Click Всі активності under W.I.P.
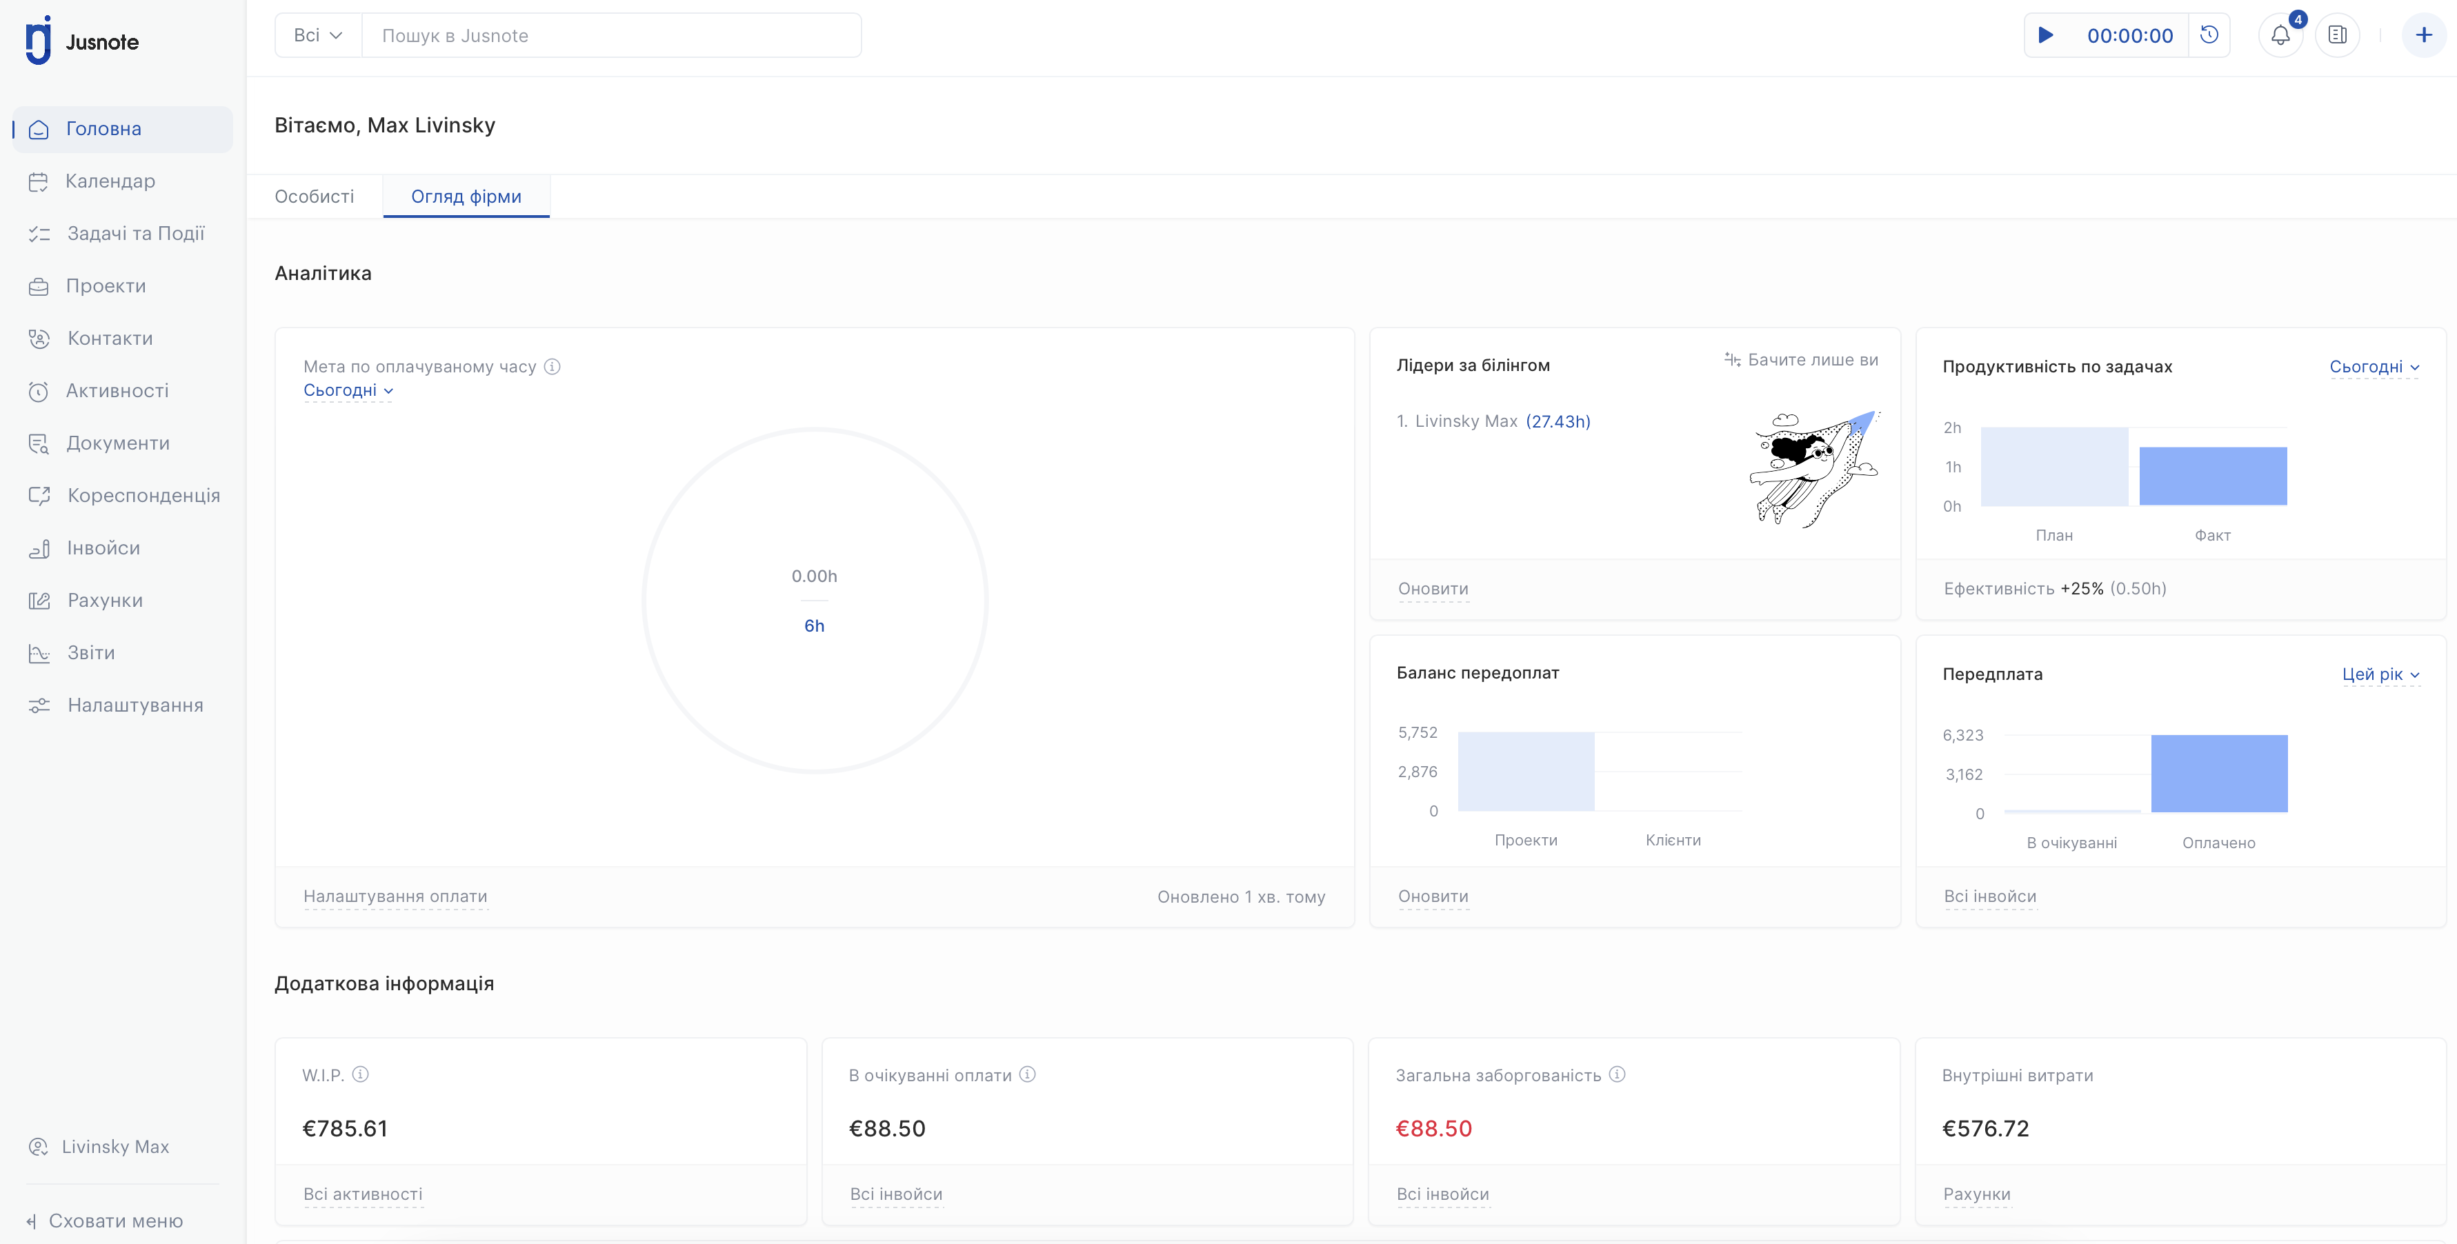2457x1244 pixels. [x=362, y=1194]
